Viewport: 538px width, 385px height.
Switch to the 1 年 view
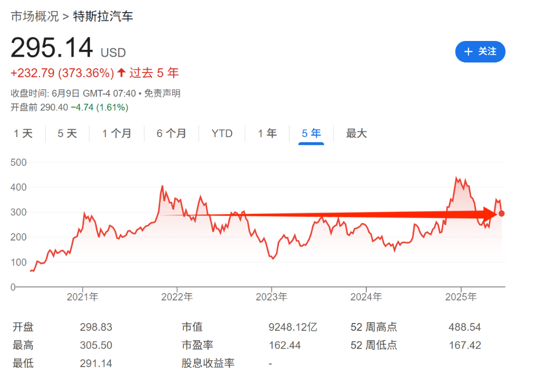pyautogui.click(x=267, y=133)
